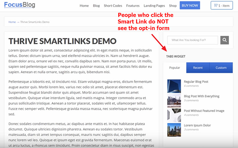
Task: Go to the Blog page in navigation
Action: [96, 6]
